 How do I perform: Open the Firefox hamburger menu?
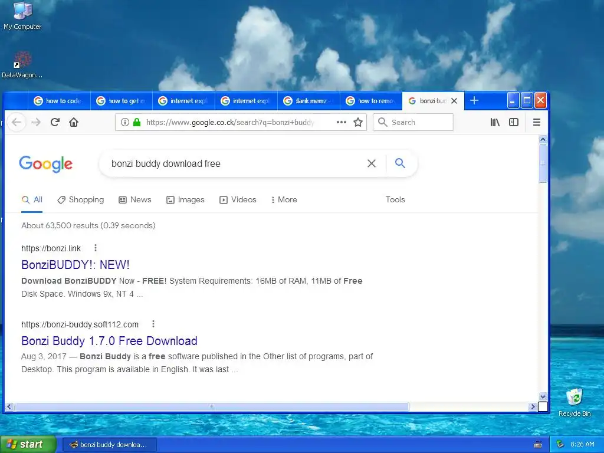pos(537,123)
